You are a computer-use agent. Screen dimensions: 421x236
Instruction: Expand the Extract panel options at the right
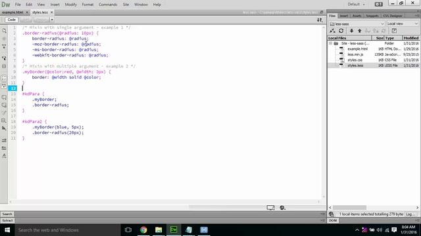click(x=322, y=220)
